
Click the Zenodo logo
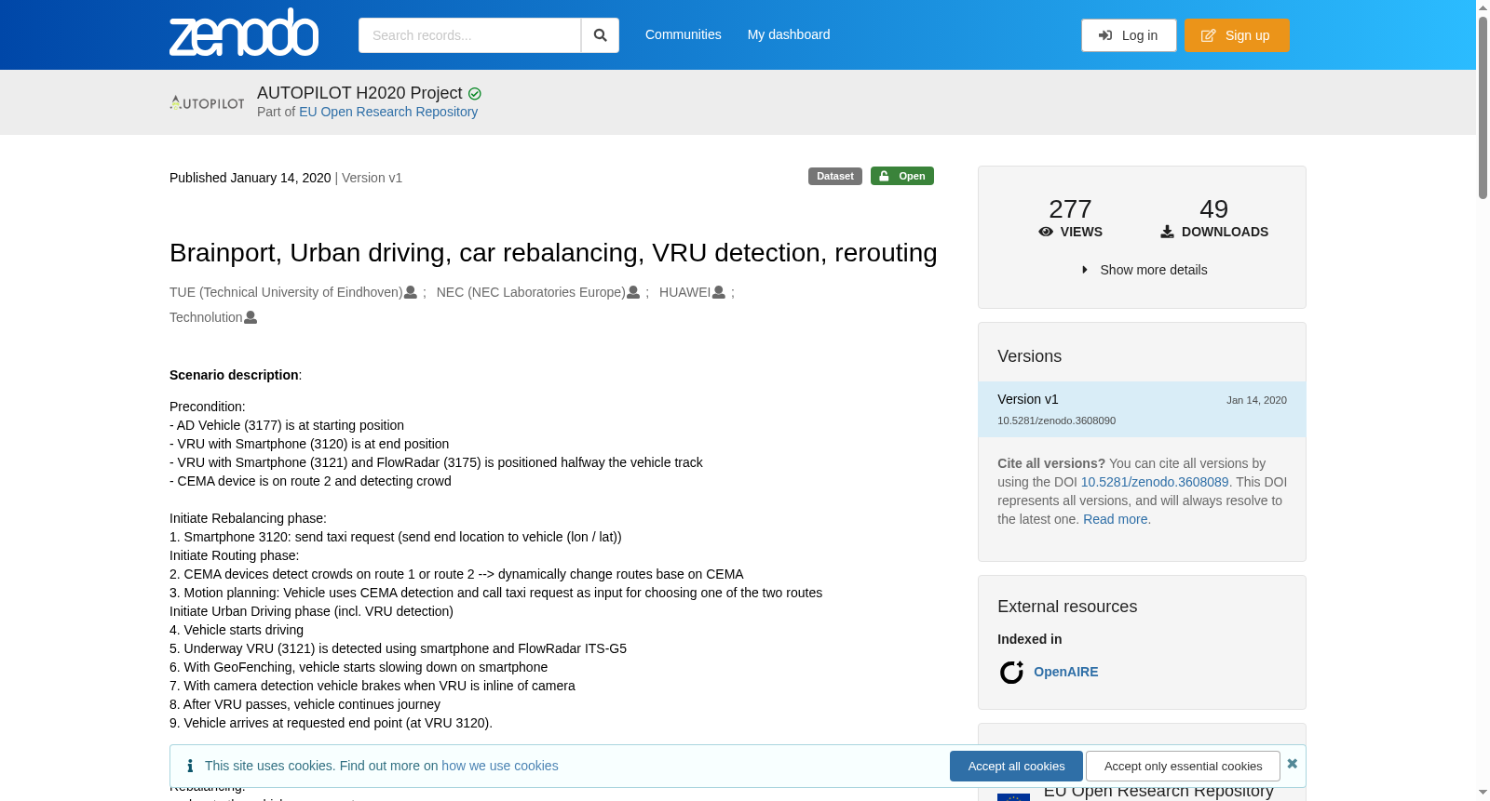244,33
